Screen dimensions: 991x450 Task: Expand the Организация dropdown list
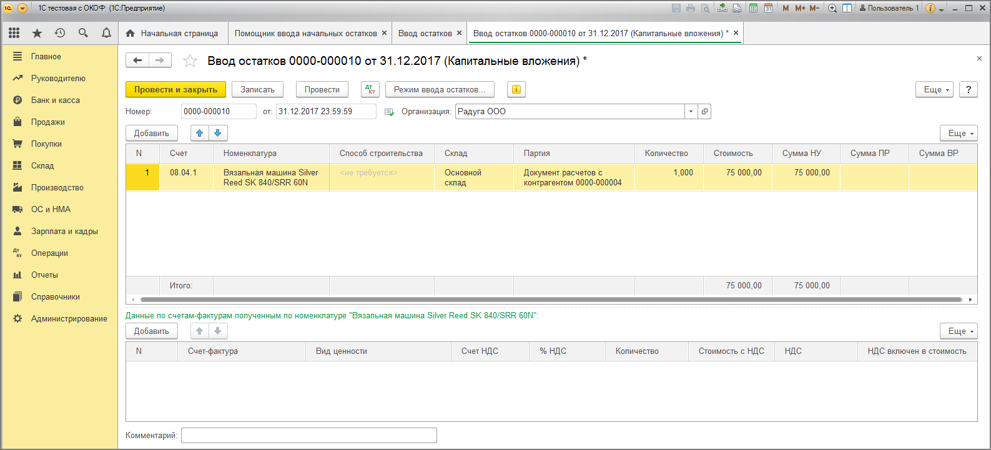pyautogui.click(x=691, y=112)
